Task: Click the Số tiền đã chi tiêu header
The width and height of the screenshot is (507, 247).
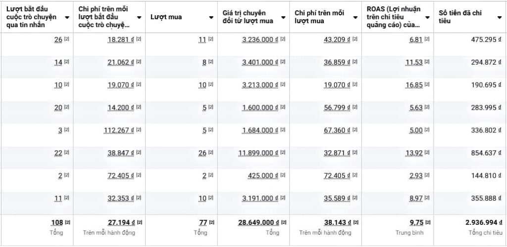Action: (x=460, y=17)
